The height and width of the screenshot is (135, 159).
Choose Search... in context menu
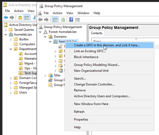click(x=110, y=78)
